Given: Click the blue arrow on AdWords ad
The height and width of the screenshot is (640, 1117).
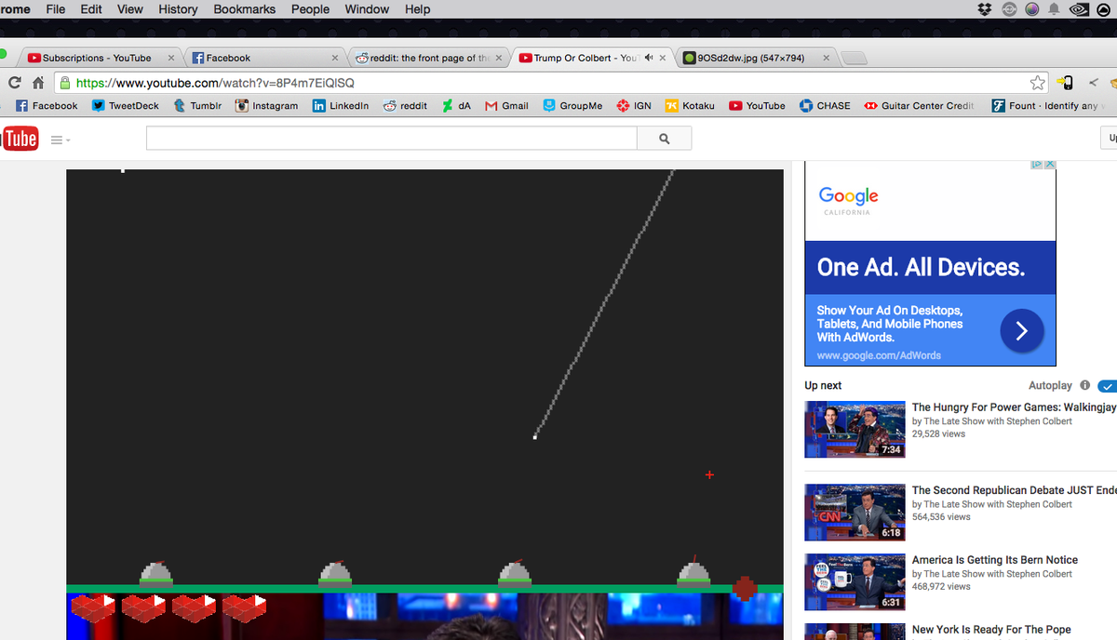Looking at the screenshot, I should (x=1022, y=330).
